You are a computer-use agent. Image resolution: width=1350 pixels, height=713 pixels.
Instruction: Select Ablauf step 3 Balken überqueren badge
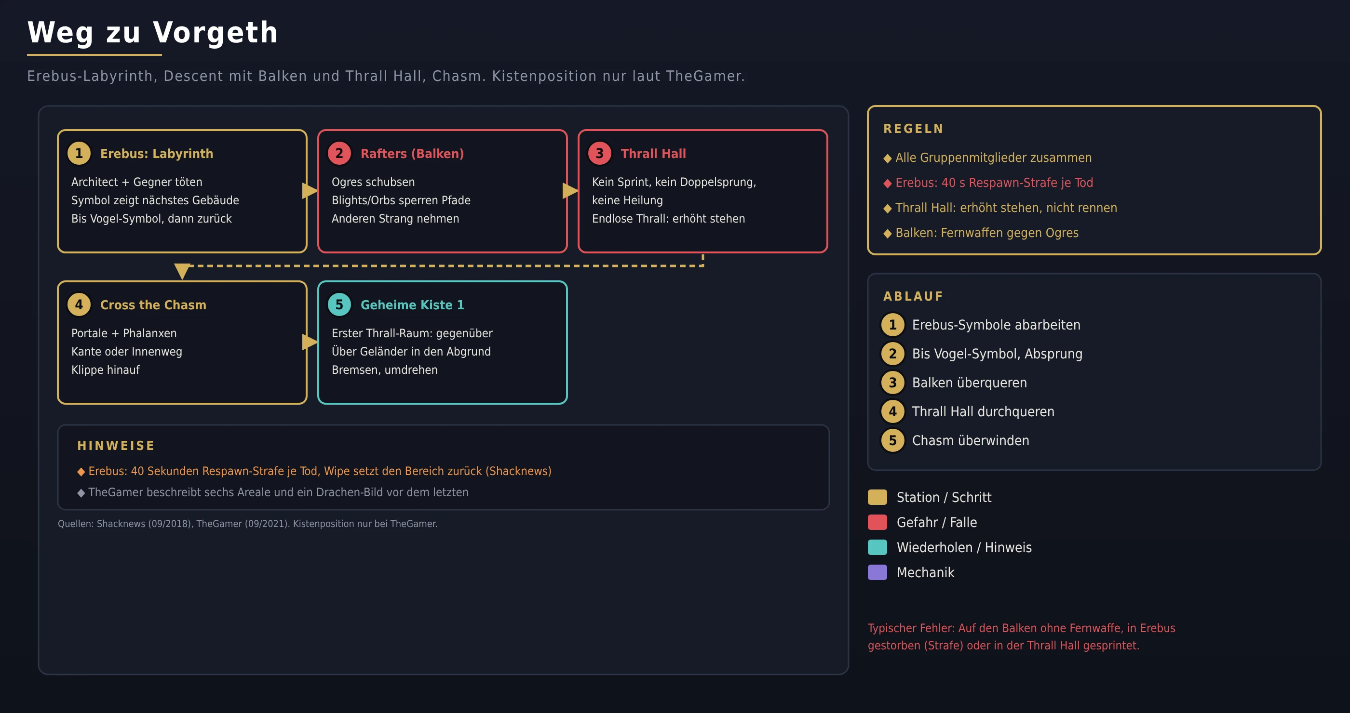pos(893,383)
